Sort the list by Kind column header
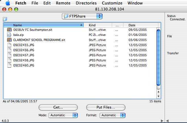Image resolution: width=187 pixels, height=123 pixels. [x=98, y=25]
